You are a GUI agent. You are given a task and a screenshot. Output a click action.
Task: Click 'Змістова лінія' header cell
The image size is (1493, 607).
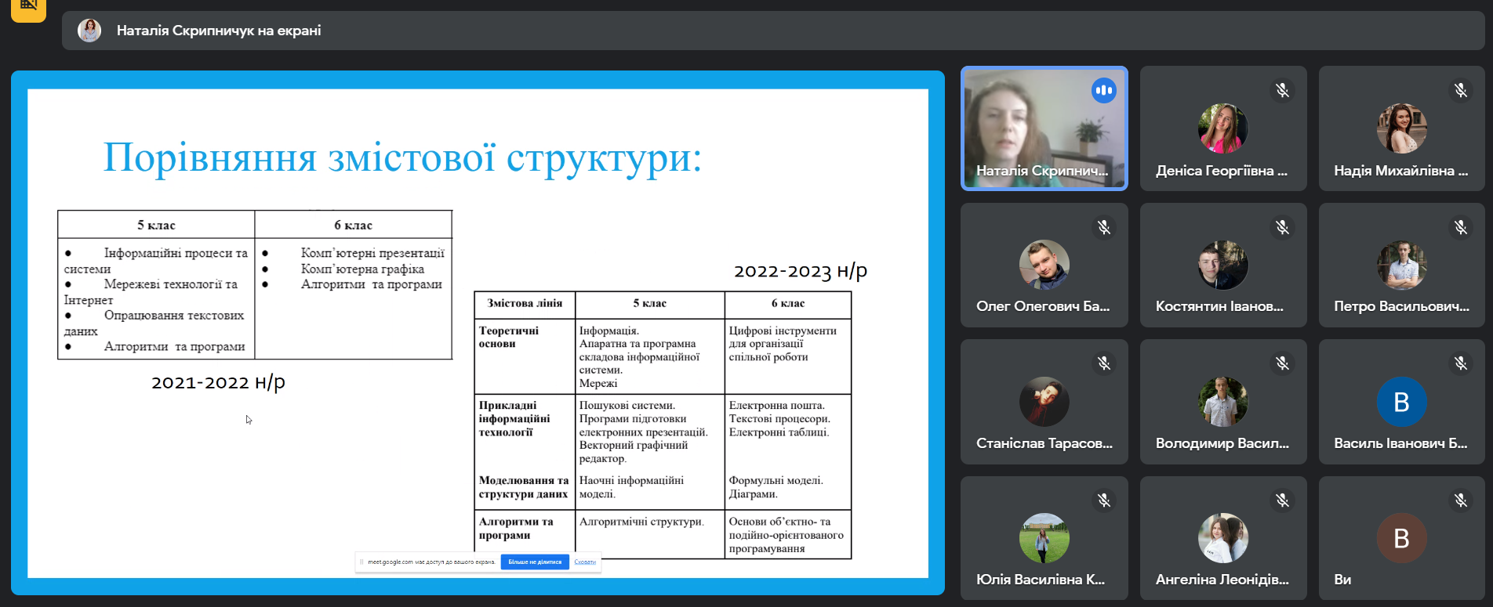[525, 303]
